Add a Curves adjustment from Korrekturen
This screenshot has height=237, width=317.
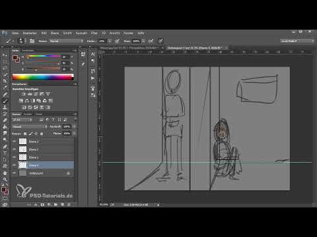coord(36,94)
